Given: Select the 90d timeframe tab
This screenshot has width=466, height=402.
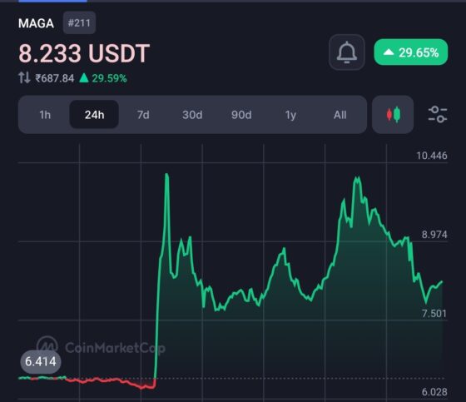Looking at the screenshot, I should [241, 115].
